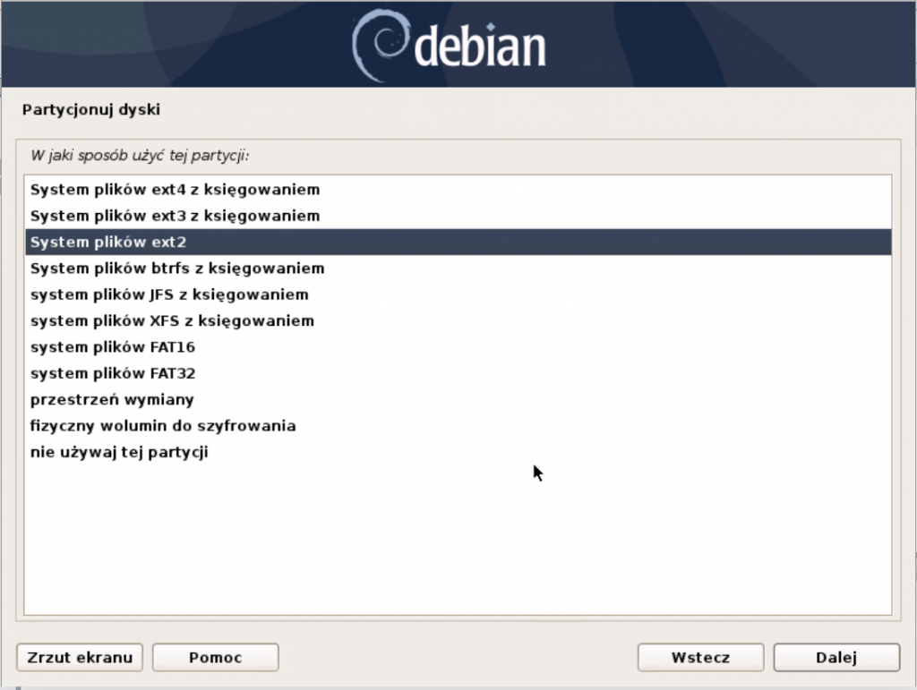
Task: Select system plików JFS z księgowaniem
Action: pos(168,294)
